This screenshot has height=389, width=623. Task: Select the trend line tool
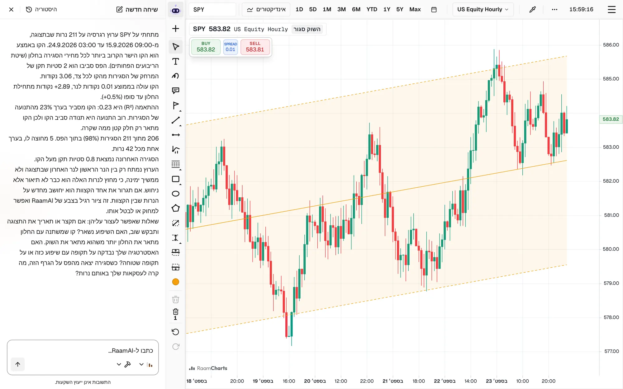pos(176,120)
